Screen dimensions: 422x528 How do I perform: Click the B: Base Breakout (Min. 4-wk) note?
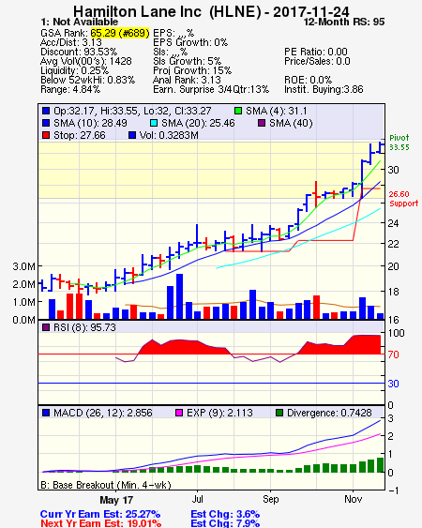(106, 485)
